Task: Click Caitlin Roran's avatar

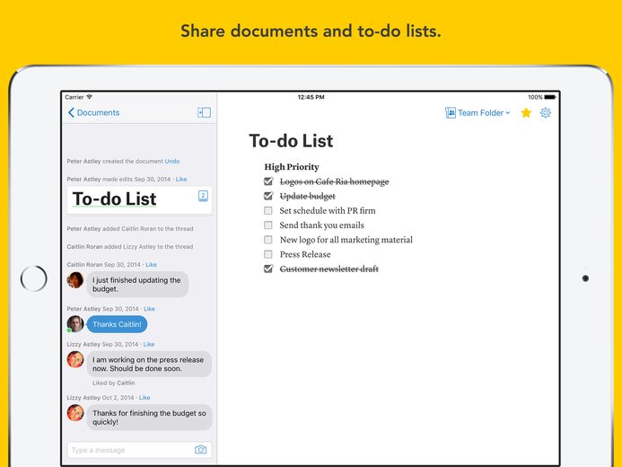Action: tap(75, 280)
